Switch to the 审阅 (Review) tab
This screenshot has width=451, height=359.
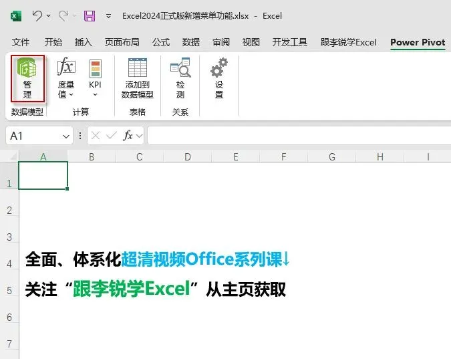[x=221, y=42]
